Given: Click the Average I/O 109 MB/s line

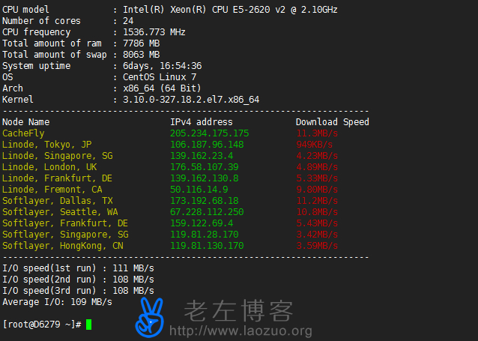Looking at the screenshot, I should click(x=58, y=302).
